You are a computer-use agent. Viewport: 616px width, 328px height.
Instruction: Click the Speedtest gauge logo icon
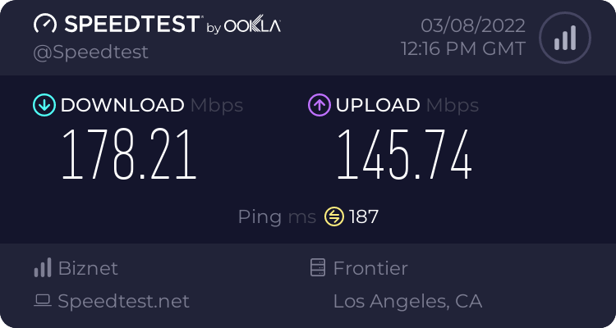click(46, 24)
